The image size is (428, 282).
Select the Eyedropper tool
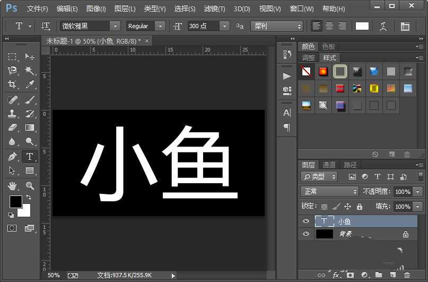pyautogui.click(x=30, y=84)
